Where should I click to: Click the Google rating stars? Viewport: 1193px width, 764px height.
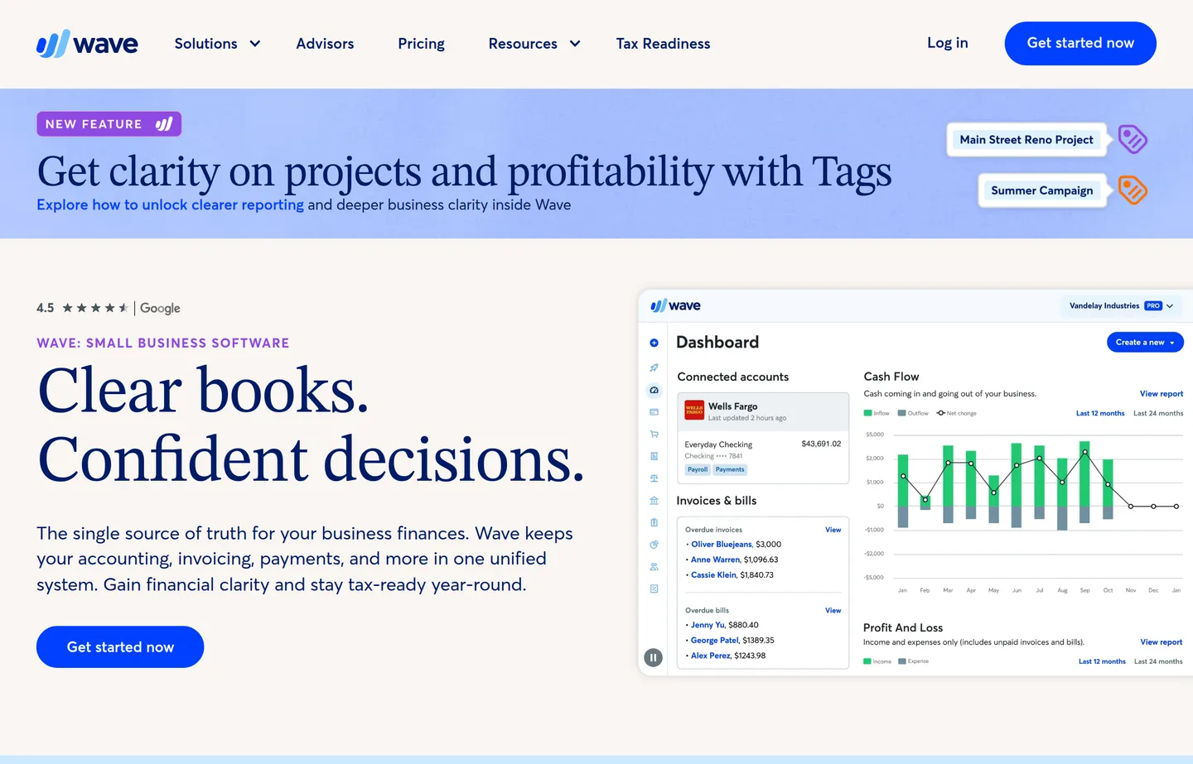click(95, 308)
